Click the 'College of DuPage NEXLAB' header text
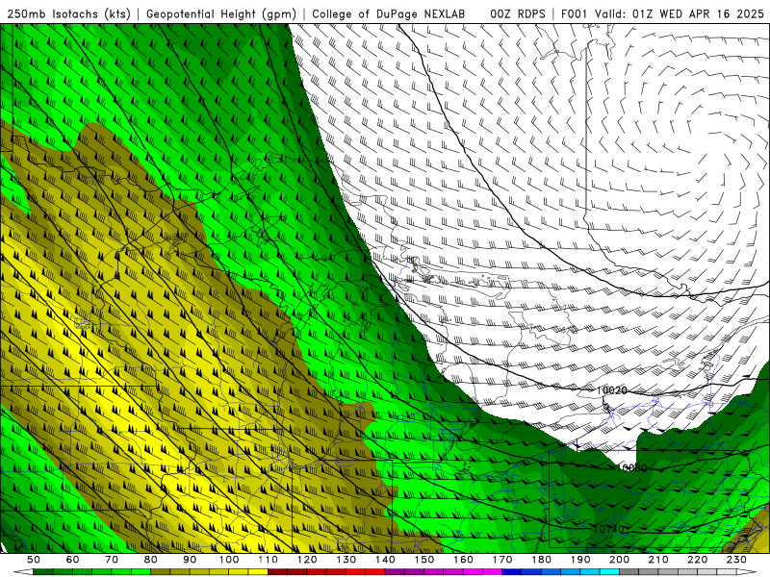This screenshot has width=770, height=577. click(389, 13)
